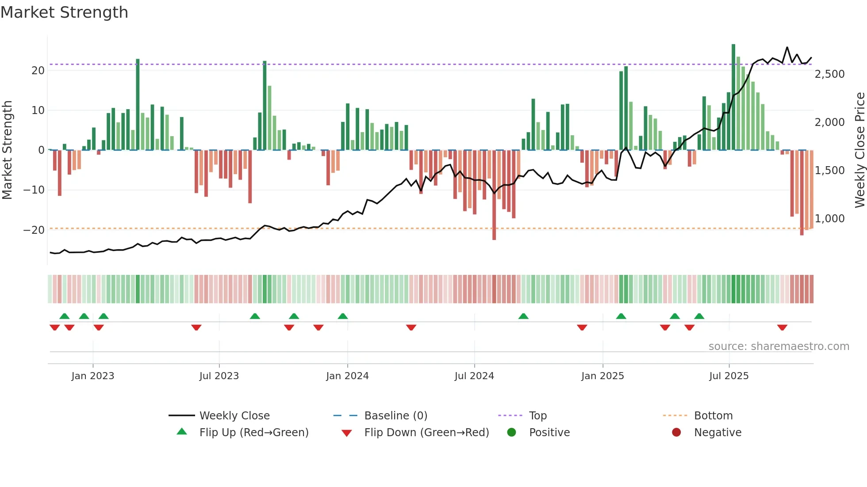Click the green flip-up marker right after Jan 2025

[x=621, y=316]
